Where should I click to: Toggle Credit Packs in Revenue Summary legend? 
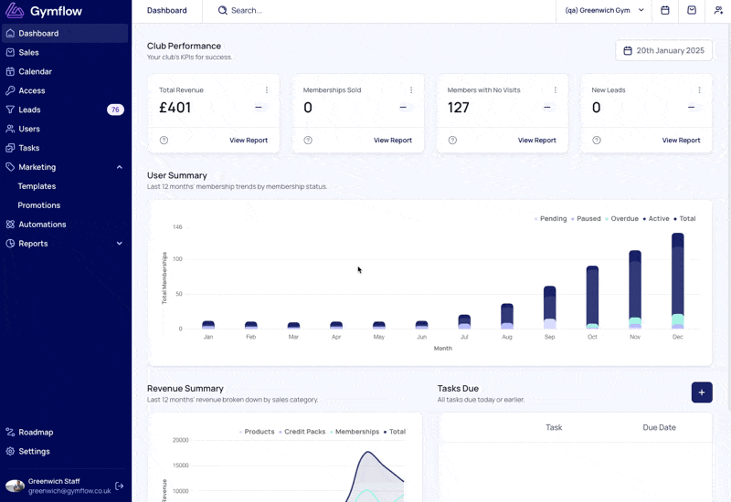[x=304, y=432]
